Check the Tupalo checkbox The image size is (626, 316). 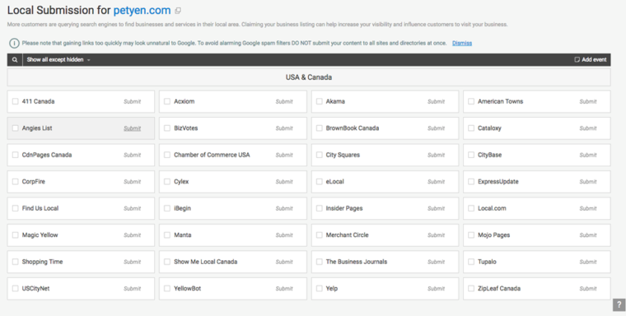(x=471, y=262)
